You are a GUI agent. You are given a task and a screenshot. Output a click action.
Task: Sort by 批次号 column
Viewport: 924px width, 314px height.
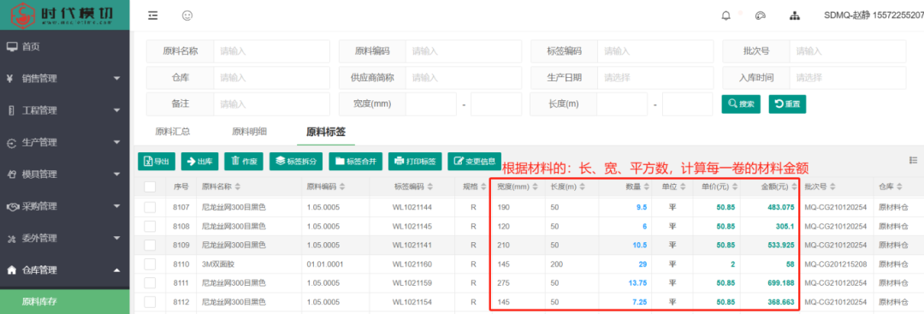(x=832, y=187)
